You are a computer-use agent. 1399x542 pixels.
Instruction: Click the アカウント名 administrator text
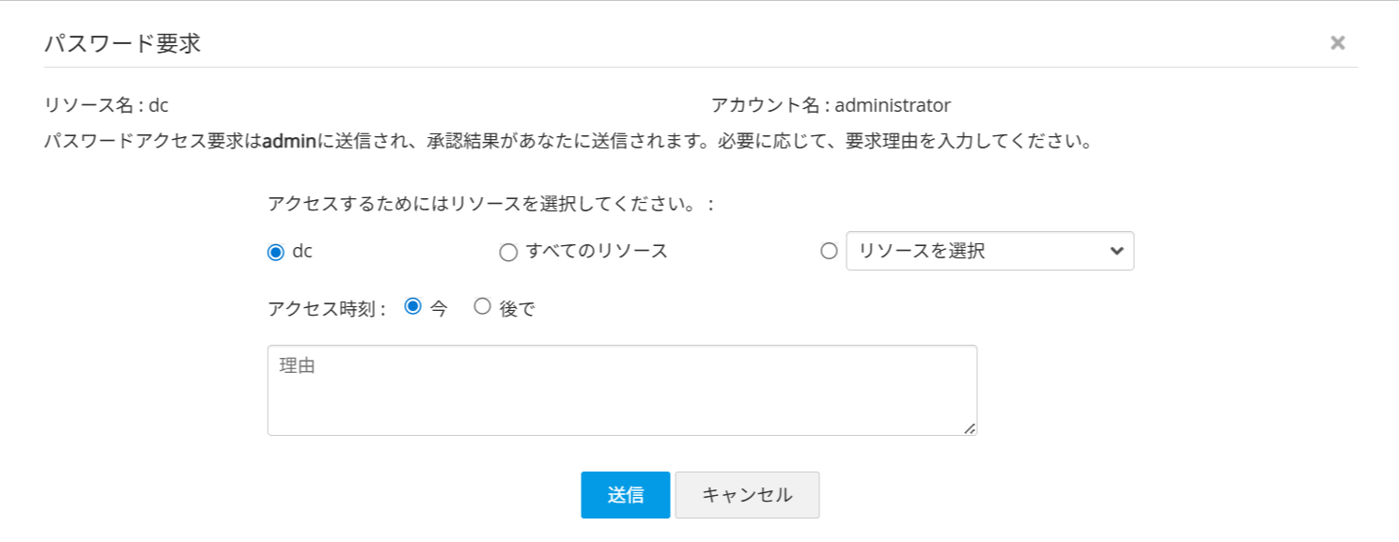pyautogui.click(x=831, y=105)
